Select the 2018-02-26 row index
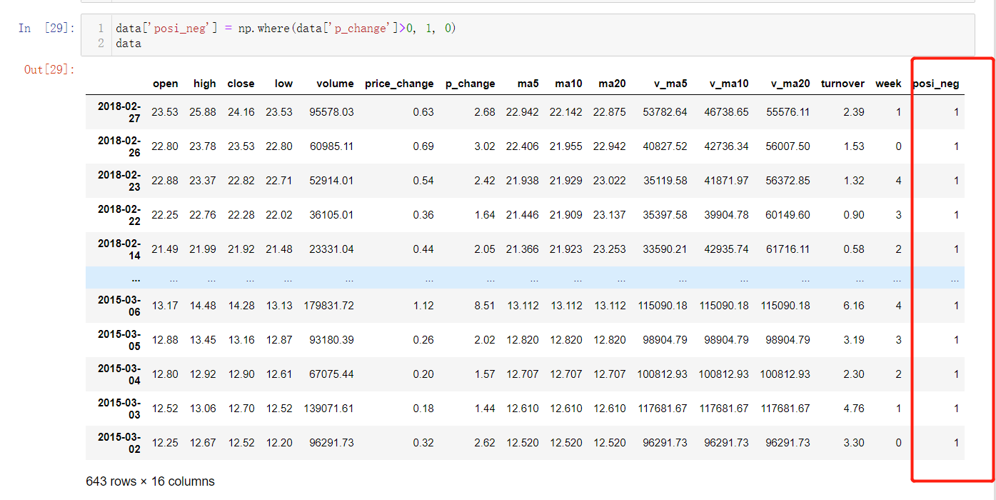Image resolution: width=996 pixels, height=500 pixels. tap(119, 146)
